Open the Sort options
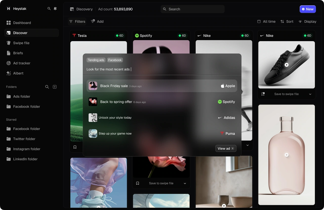The height and width of the screenshot is (210, 324). click(287, 21)
